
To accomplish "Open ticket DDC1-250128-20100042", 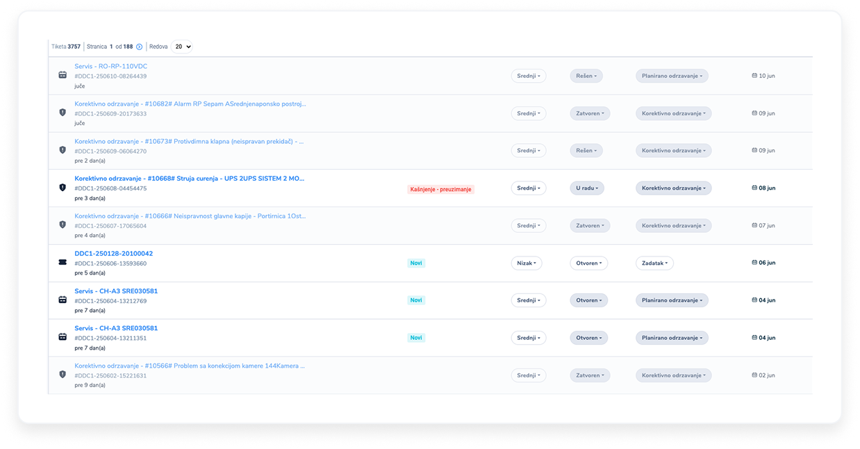I will pyautogui.click(x=114, y=254).
